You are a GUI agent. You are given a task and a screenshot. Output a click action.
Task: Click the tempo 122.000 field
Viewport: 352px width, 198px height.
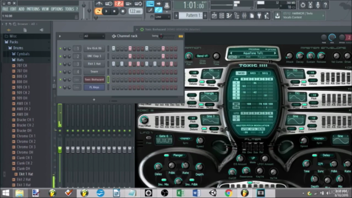click(x=135, y=11)
